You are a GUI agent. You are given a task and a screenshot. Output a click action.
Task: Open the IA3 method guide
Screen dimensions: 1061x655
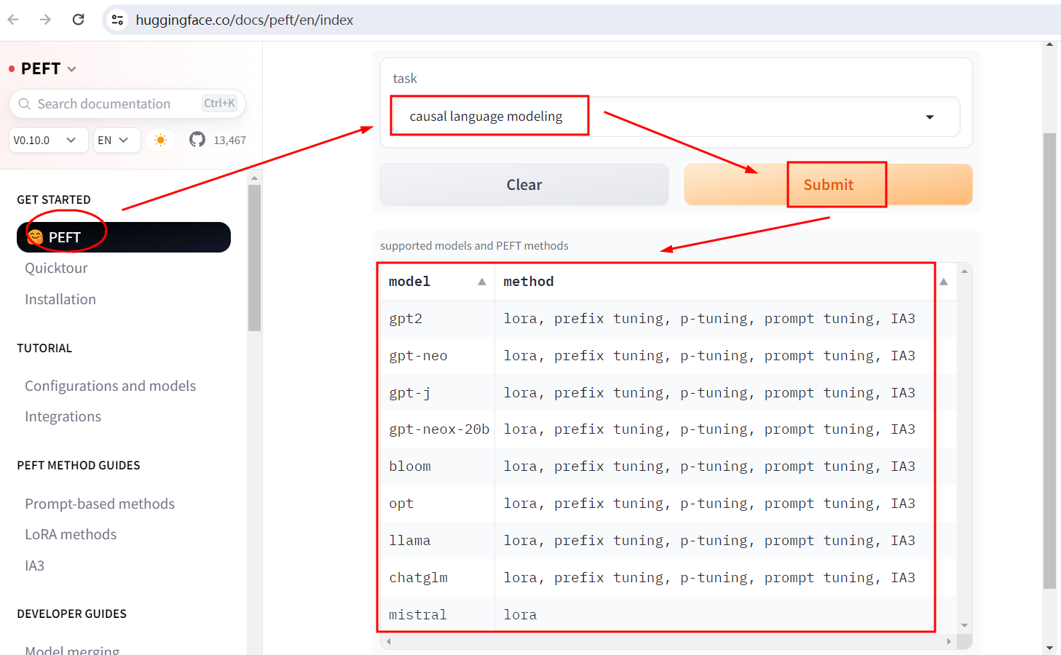click(x=34, y=565)
